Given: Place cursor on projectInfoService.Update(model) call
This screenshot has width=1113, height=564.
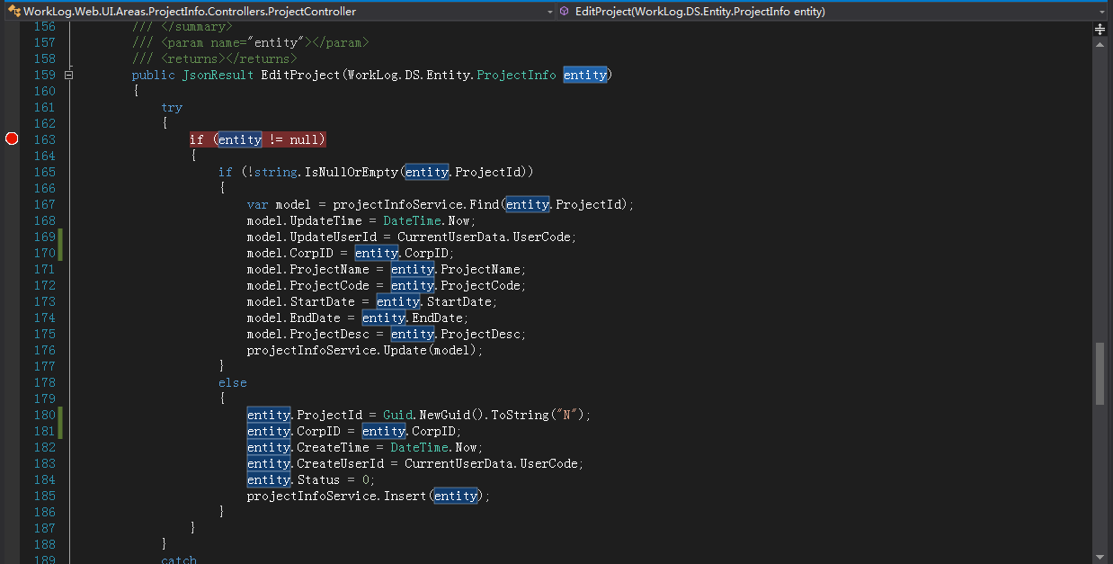Looking at the screenshot, I should coord(365,350).
